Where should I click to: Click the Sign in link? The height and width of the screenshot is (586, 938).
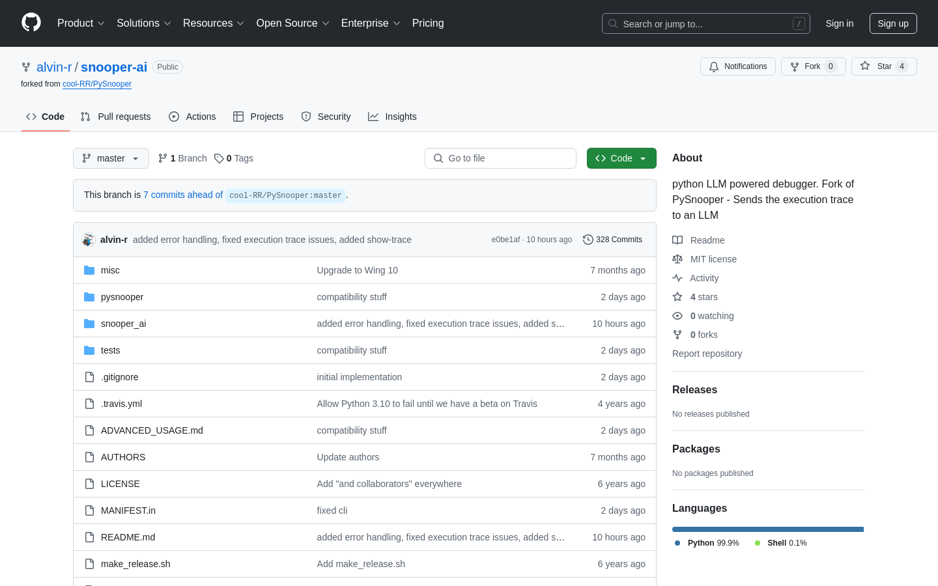tap(840, 23)
